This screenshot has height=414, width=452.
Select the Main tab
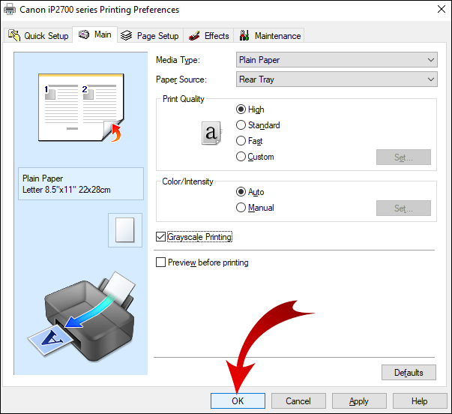click(x=95, y=34)
